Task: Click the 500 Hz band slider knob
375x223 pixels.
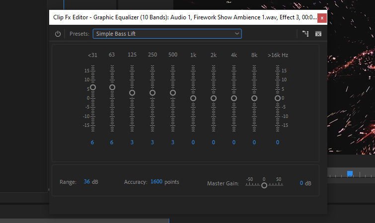Action: (173, 93)
